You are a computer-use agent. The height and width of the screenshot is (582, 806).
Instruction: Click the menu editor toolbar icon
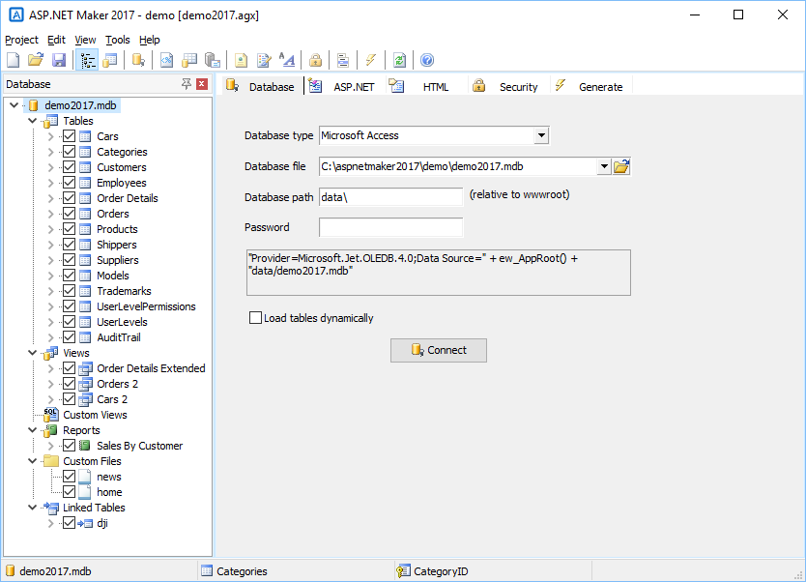[x=343, y=60]
